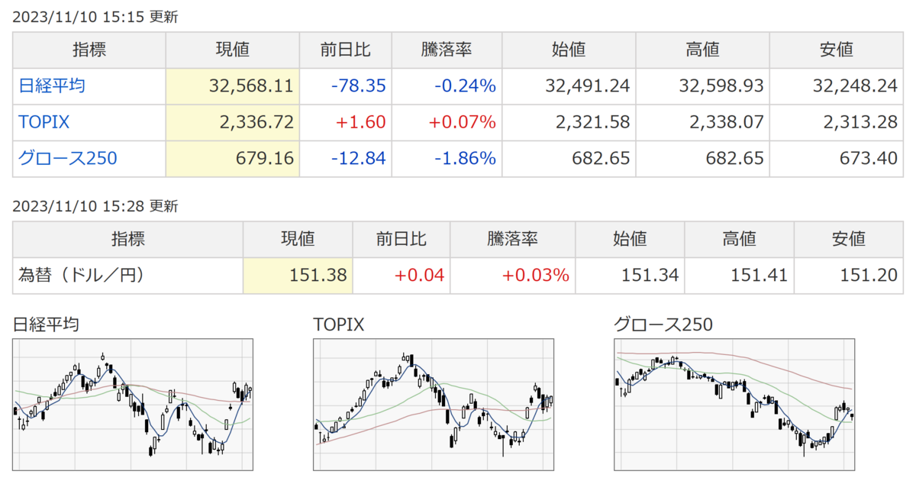Click the 日経平均 change value -78.35
This screenshot has height=481, width=916.
(358, 86)
